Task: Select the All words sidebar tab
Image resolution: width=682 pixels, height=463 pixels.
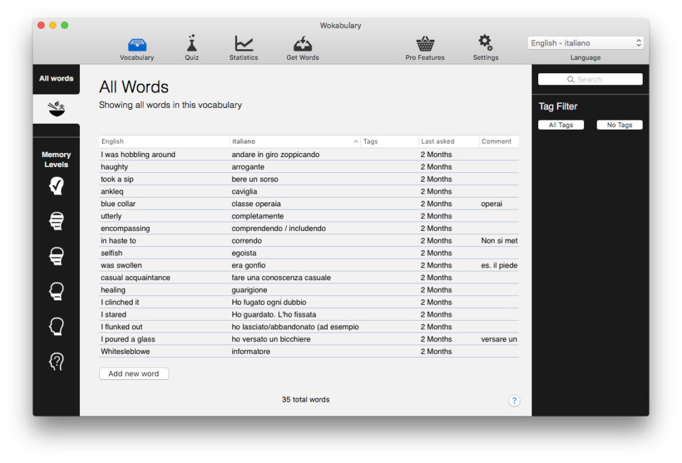Action: [x=57, y=78]
